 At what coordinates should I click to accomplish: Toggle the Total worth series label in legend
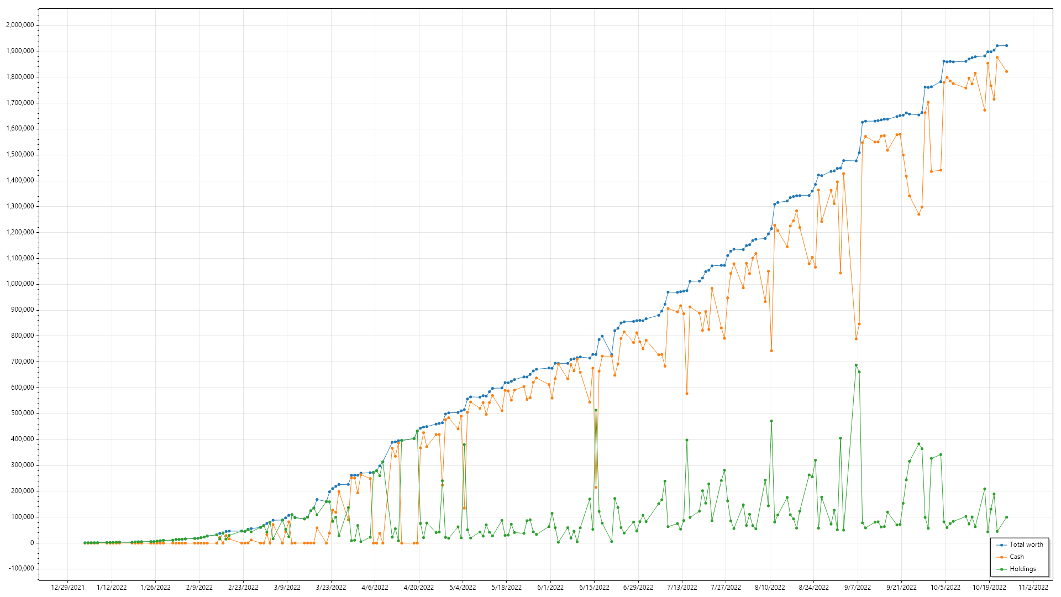pos(1026,544)
